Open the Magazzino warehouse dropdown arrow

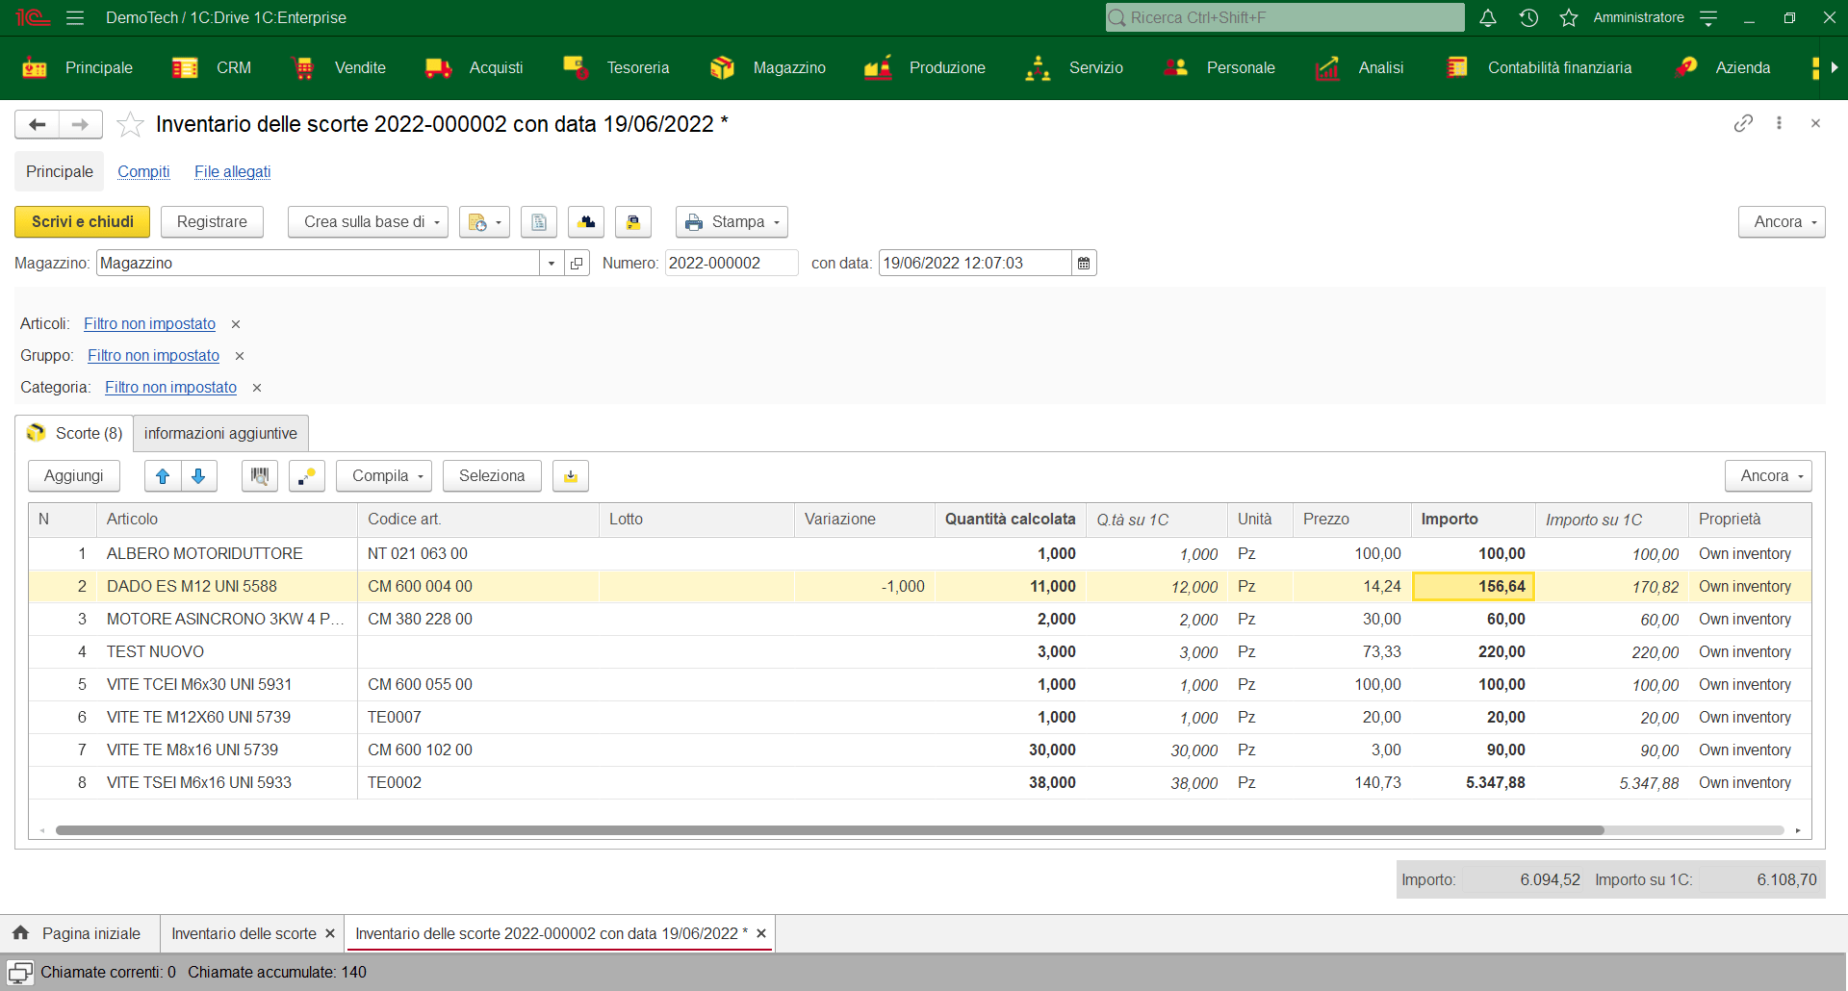pyautogui.click(x=552, y=264)
